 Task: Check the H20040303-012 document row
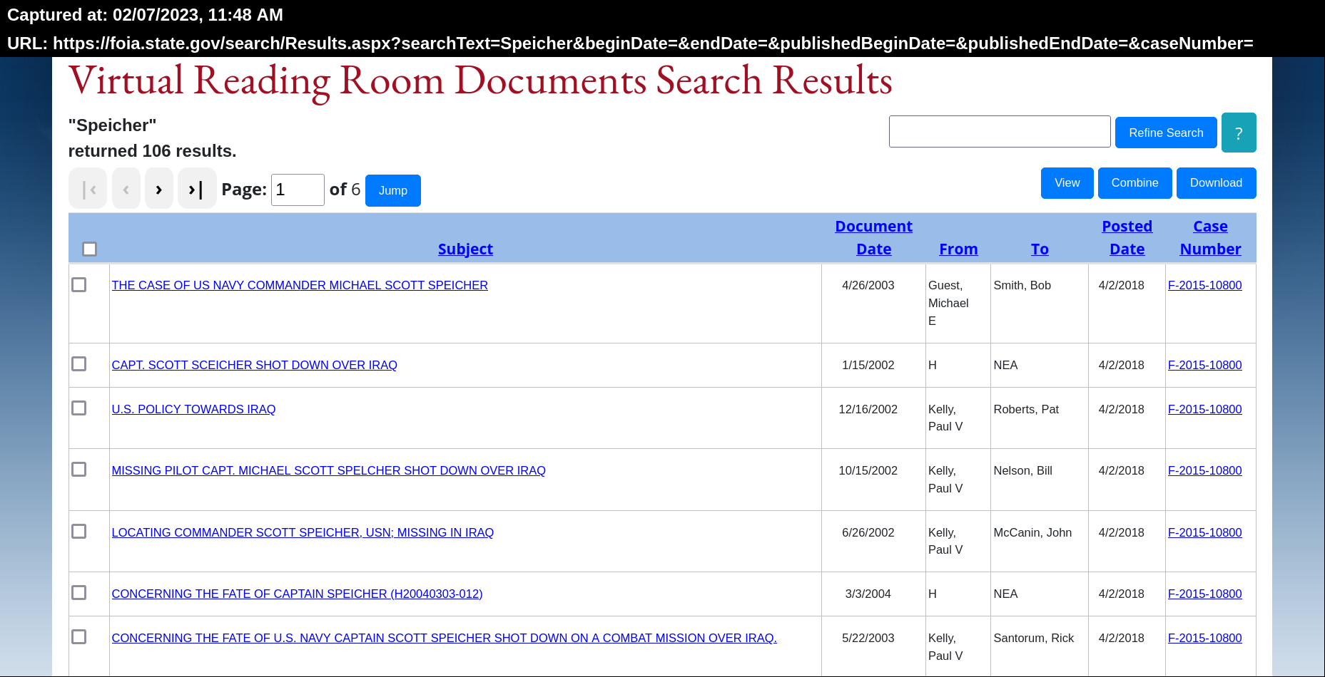click(79, 592)
